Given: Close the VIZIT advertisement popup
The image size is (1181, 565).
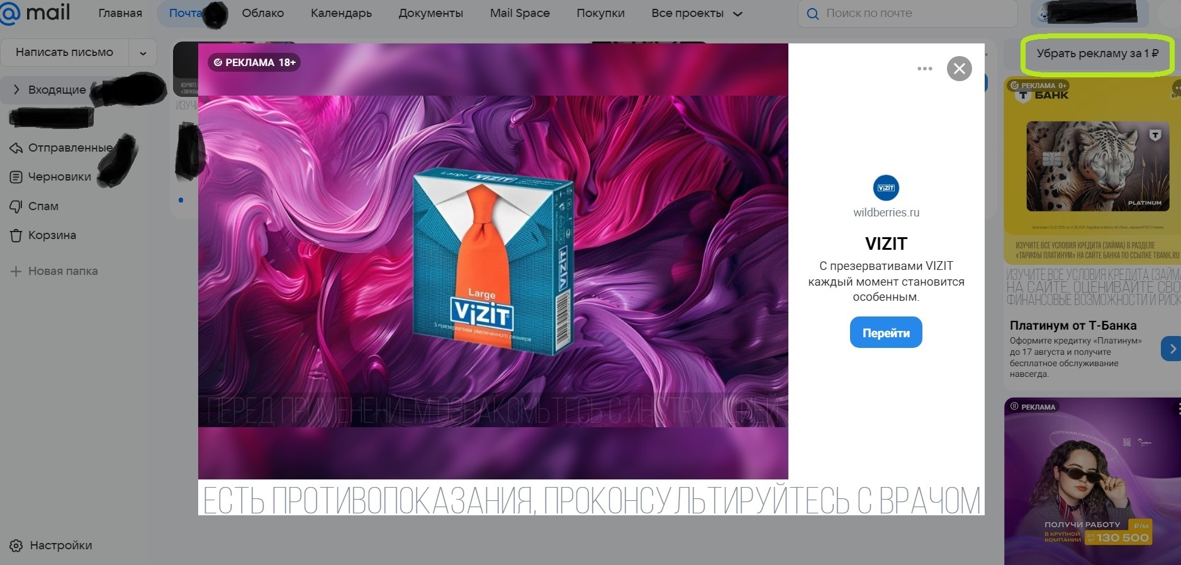Looking at the screenshot, I should (x=959, y=69).
